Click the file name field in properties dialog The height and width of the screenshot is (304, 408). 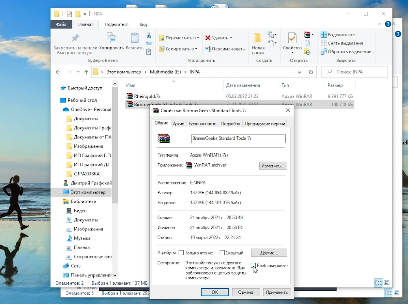pos(238,138)
